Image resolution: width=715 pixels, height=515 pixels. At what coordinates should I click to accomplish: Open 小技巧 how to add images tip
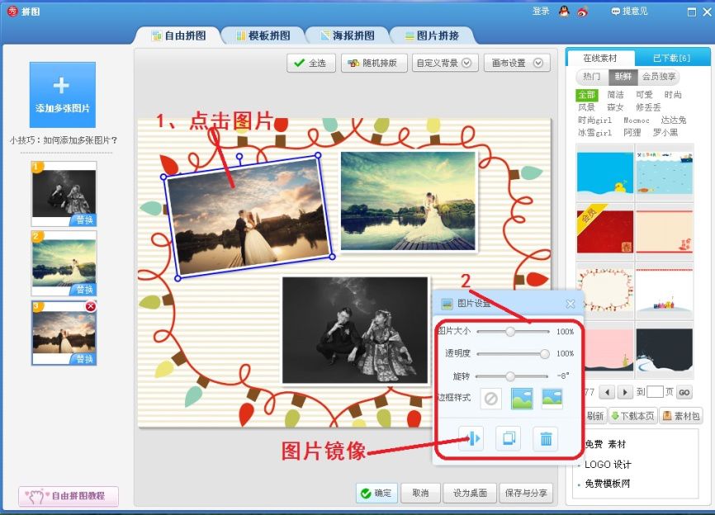click(64, 140)
